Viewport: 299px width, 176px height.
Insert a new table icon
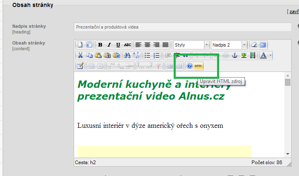tap(80, 66)
